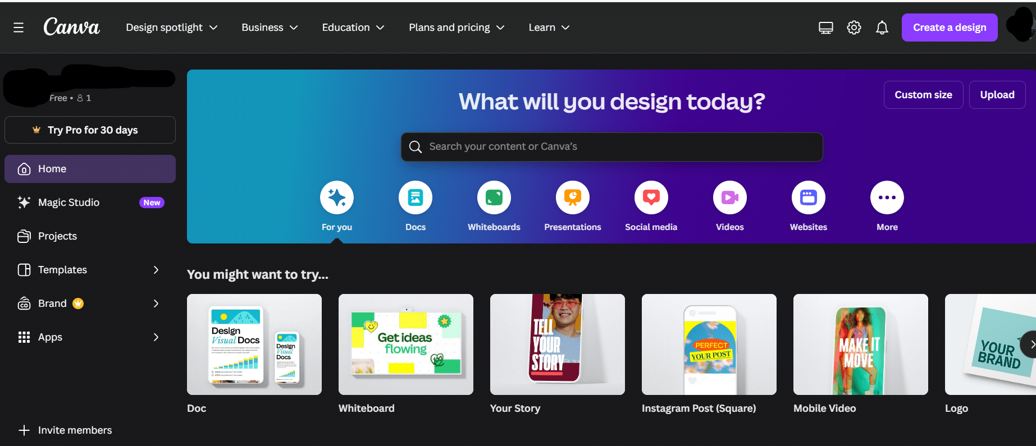Click the Custom size button
The width and height of the screenshot is (1036, 446).
[x=924, y=95]
